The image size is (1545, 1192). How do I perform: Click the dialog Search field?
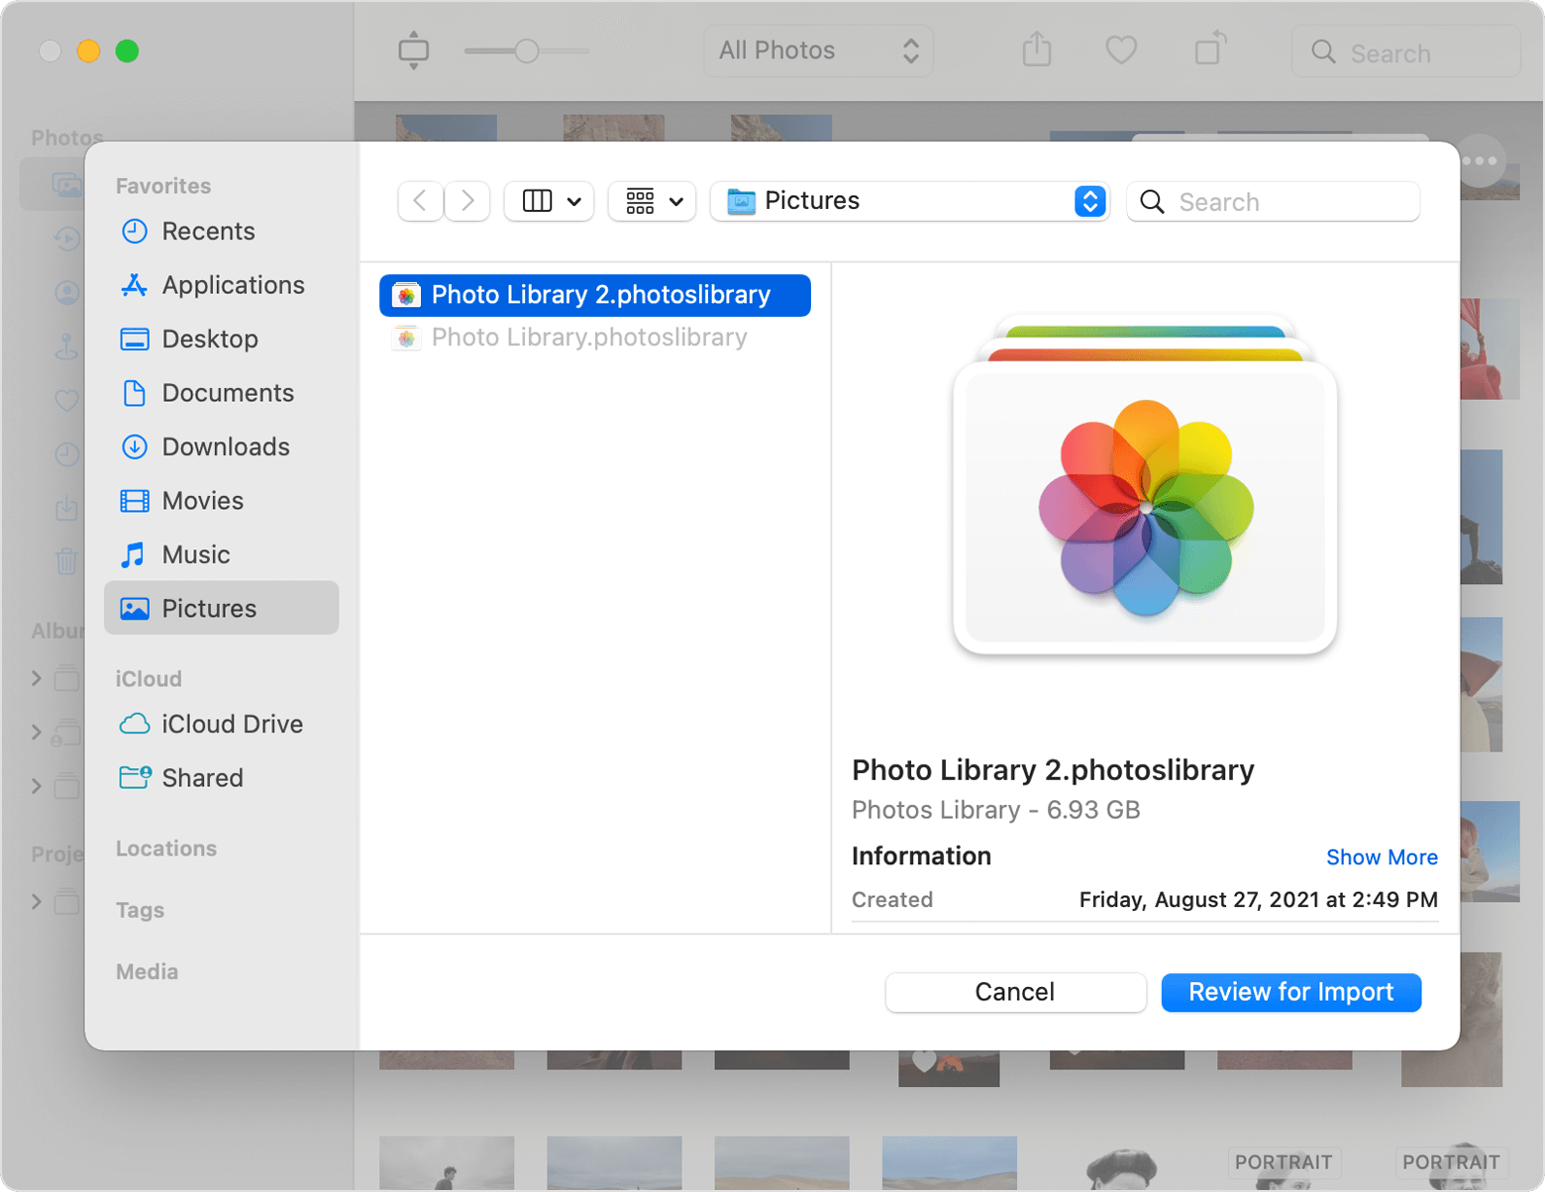click(x=1274, y=202)
